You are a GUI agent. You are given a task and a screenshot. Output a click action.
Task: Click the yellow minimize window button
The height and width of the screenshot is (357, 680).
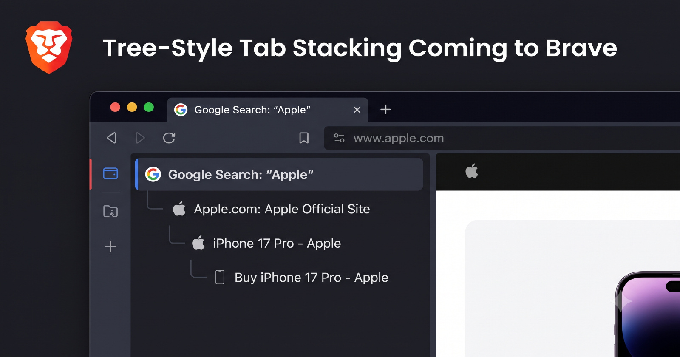click(132, 107)
